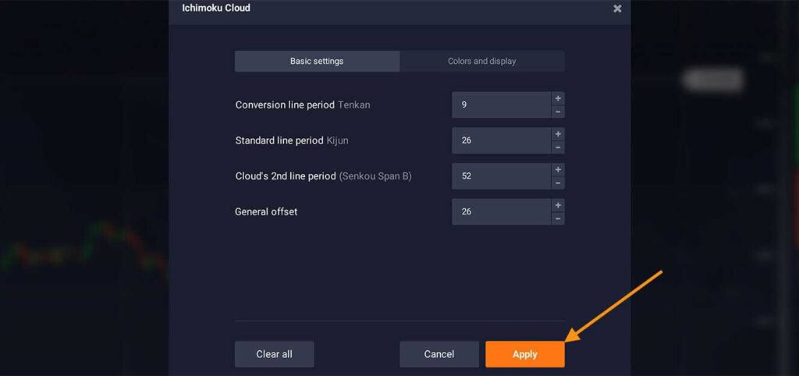Lower the General offset value

[558, 218]
